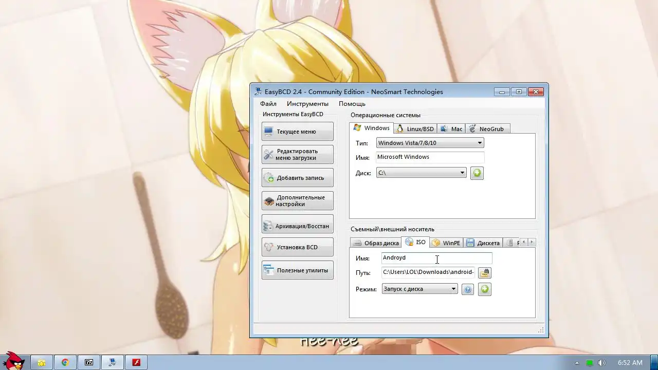Open Редактировать меню загрузки section
The width and height of the screenshot is (658, 370).
point(297,155)
